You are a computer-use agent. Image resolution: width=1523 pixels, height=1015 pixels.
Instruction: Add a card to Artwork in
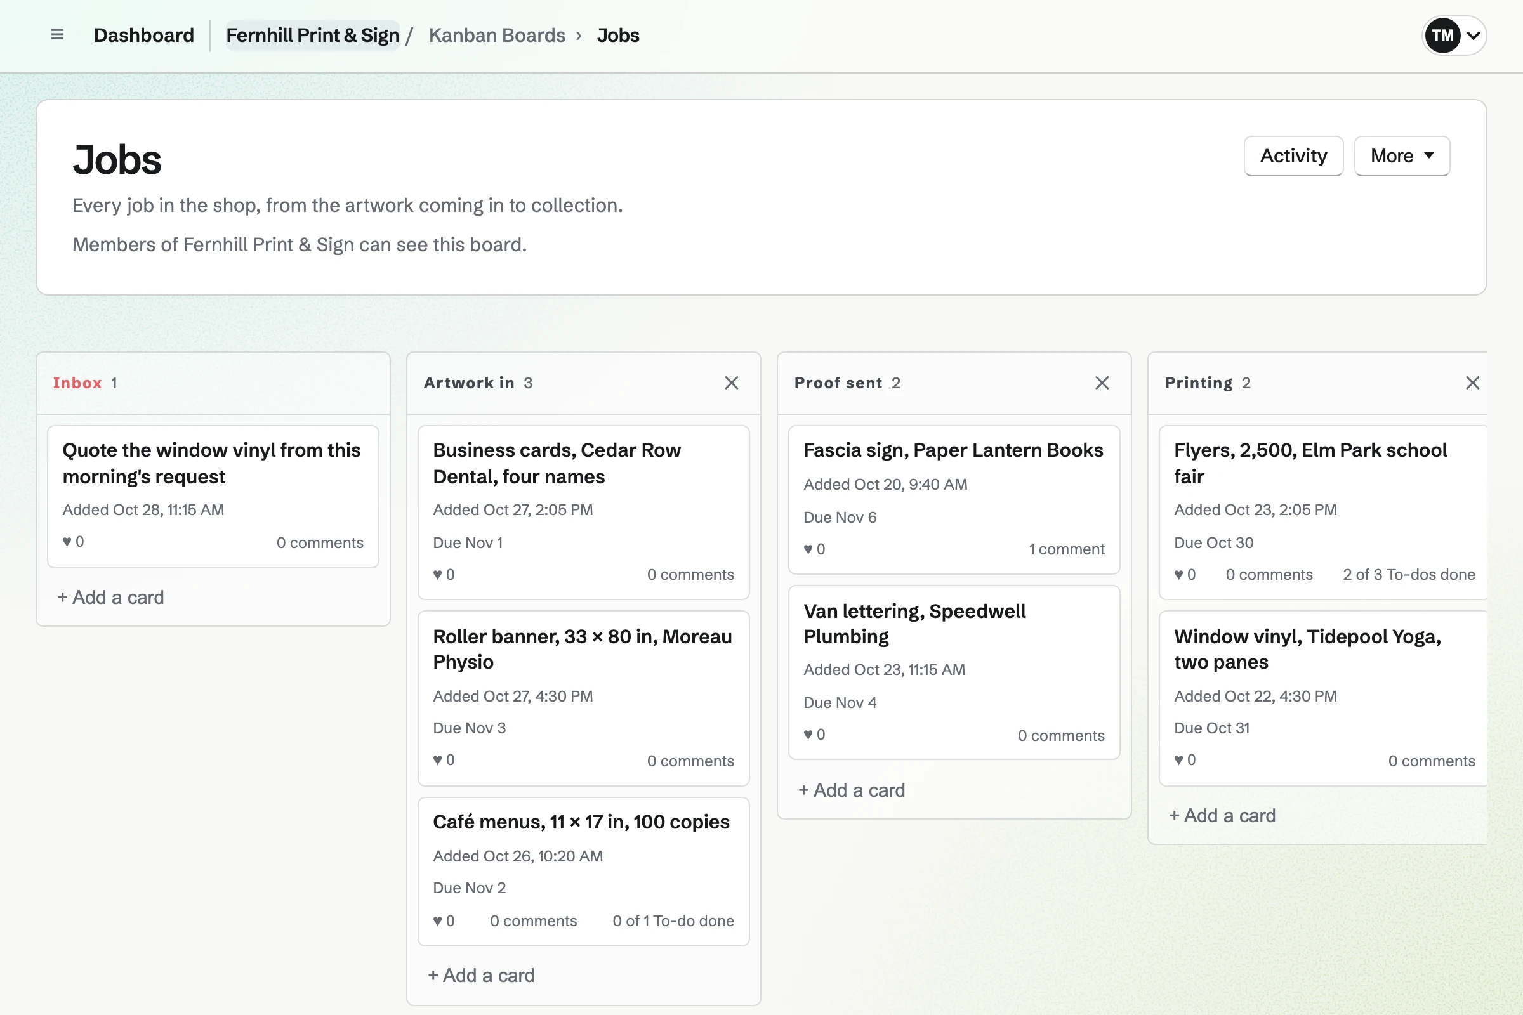(481, 975)
